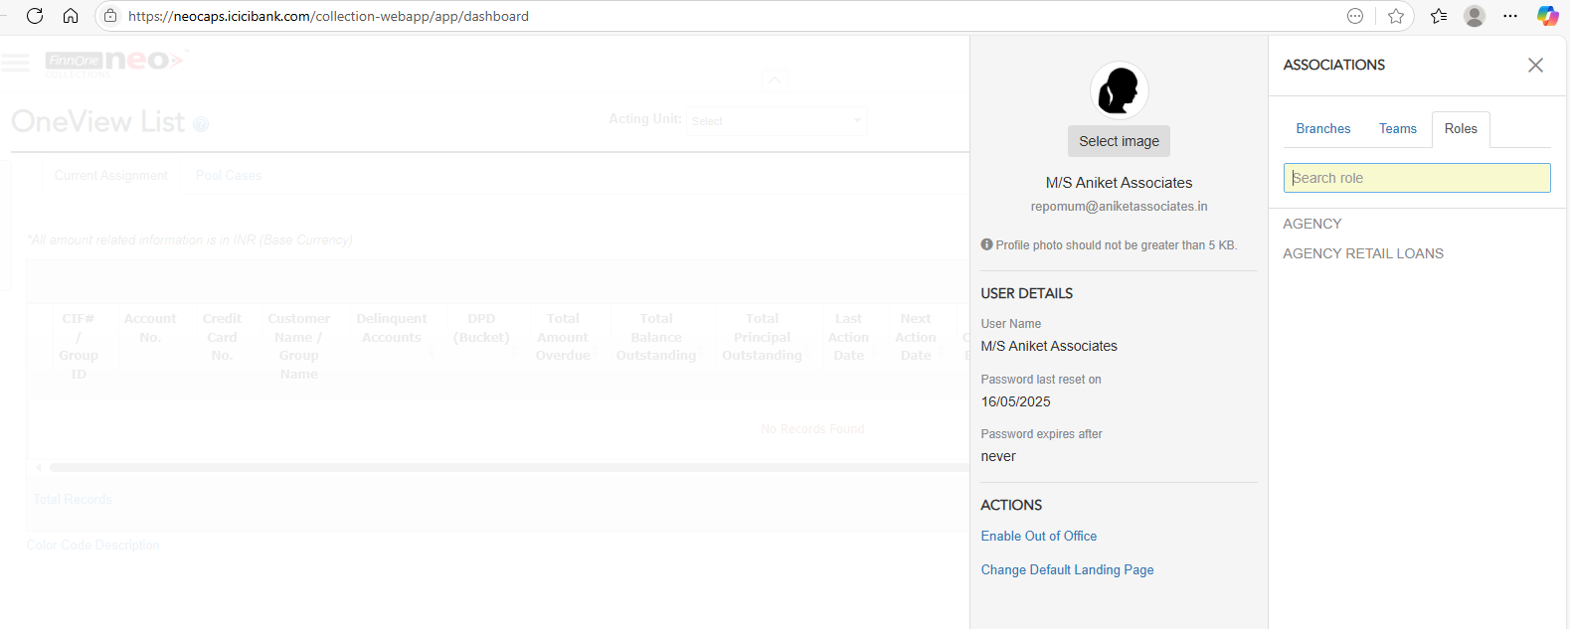Go to browser home page icon
The image size is (1570, 629).
tap(71, 16)
